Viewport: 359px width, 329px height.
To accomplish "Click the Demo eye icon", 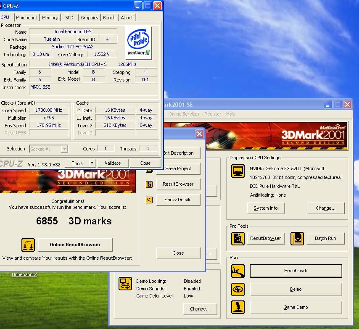I will pyautogui.click(x=238, y=289).
